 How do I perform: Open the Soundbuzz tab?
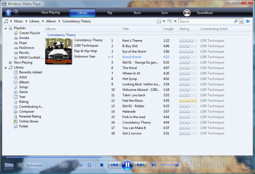[205, 13]
